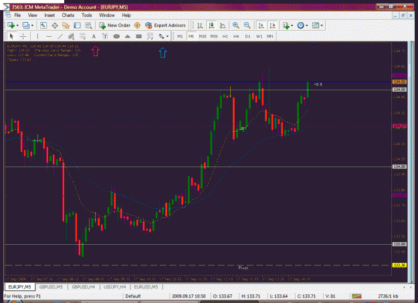
Task: Expand the Arrows objects dropdown
Action: pos(167,36)
